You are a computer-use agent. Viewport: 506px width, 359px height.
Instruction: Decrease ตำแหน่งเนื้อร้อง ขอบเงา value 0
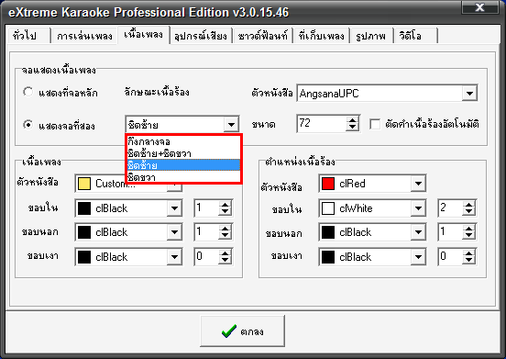coord(468,261)
